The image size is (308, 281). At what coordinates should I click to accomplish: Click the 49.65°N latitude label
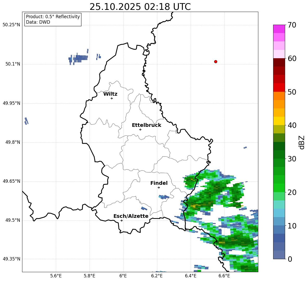[x=11, y=181]
